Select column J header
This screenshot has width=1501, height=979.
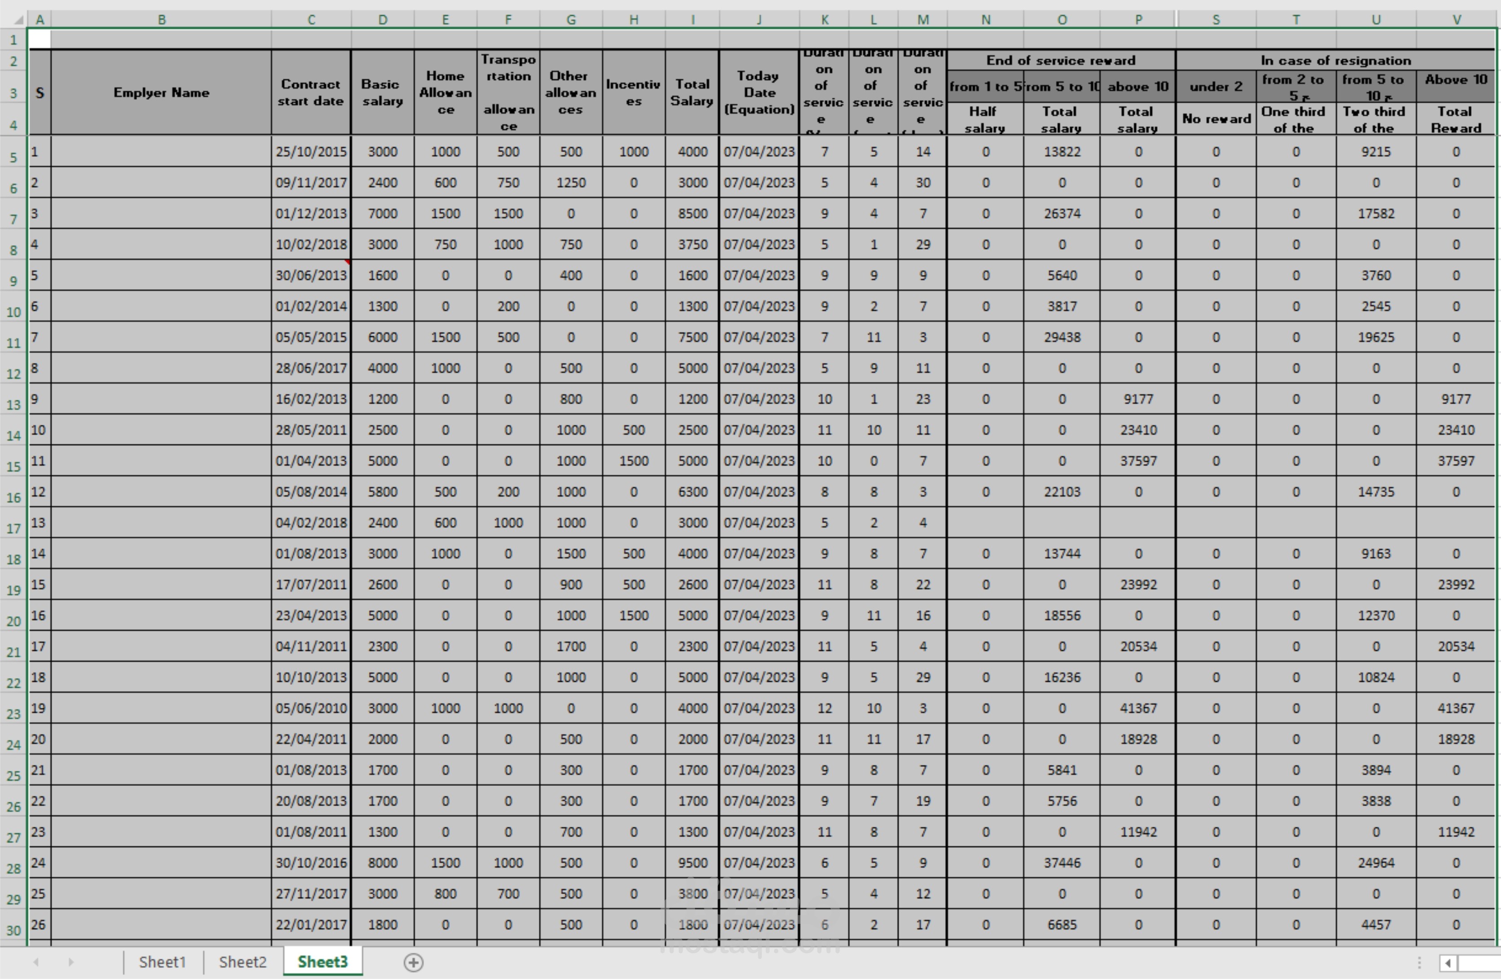click(x=759, y=20)
